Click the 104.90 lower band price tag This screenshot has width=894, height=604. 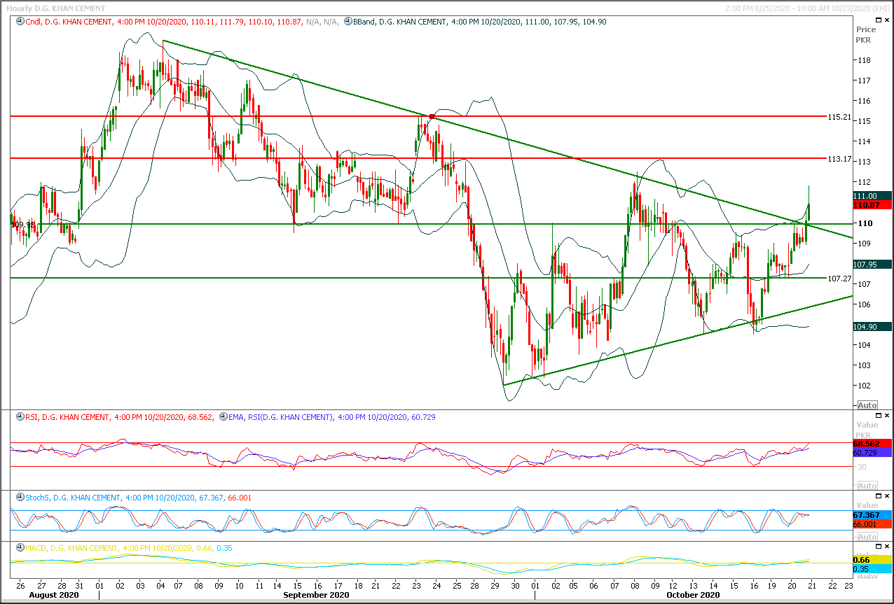(x=872, y=327)
